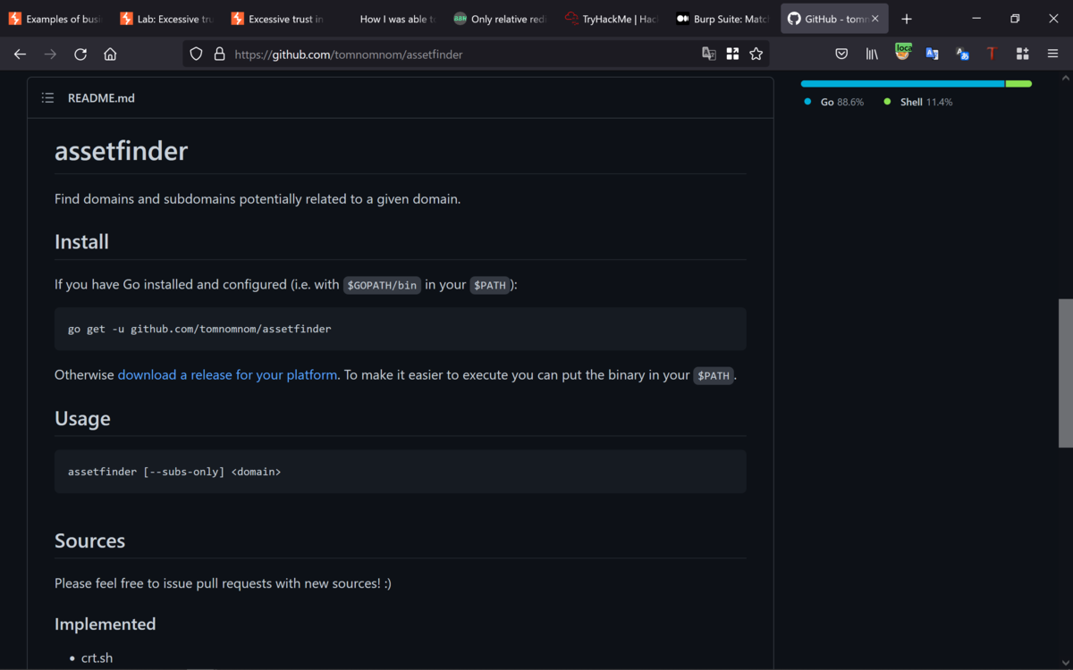Click the tracking protection shield icon

coord(197,54)
